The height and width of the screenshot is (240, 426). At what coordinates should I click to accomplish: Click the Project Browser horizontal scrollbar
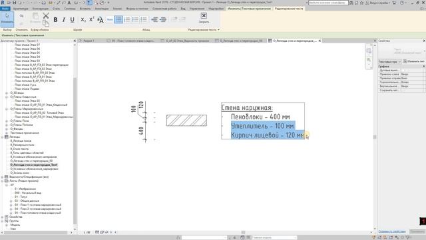(x=35, y=233)
